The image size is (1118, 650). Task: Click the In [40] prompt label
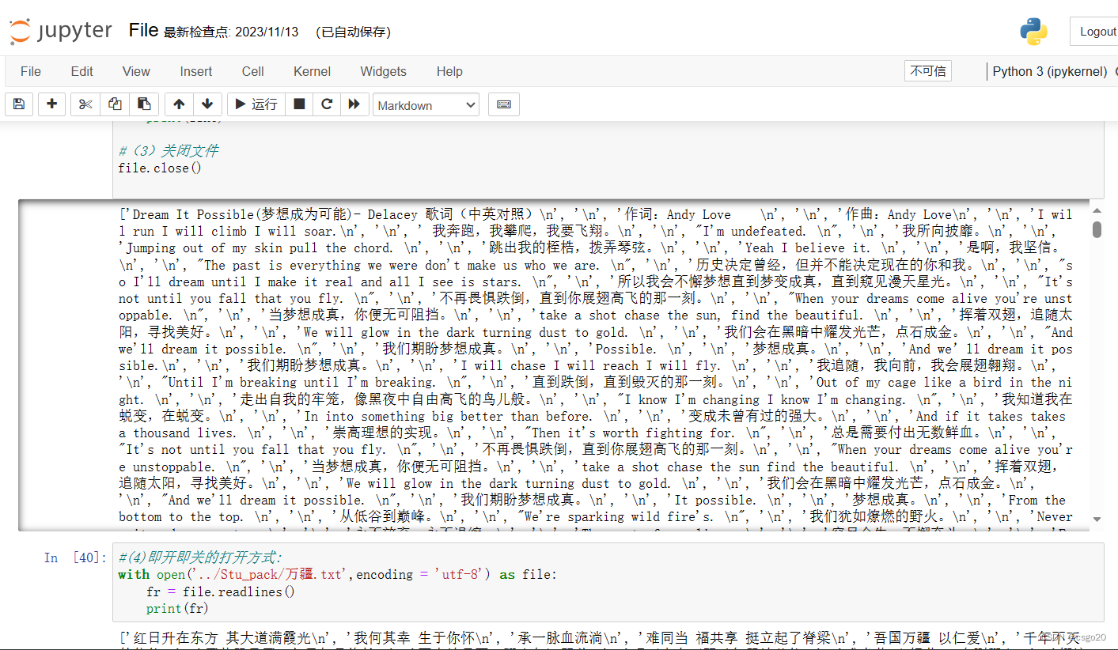click(75, 558)
